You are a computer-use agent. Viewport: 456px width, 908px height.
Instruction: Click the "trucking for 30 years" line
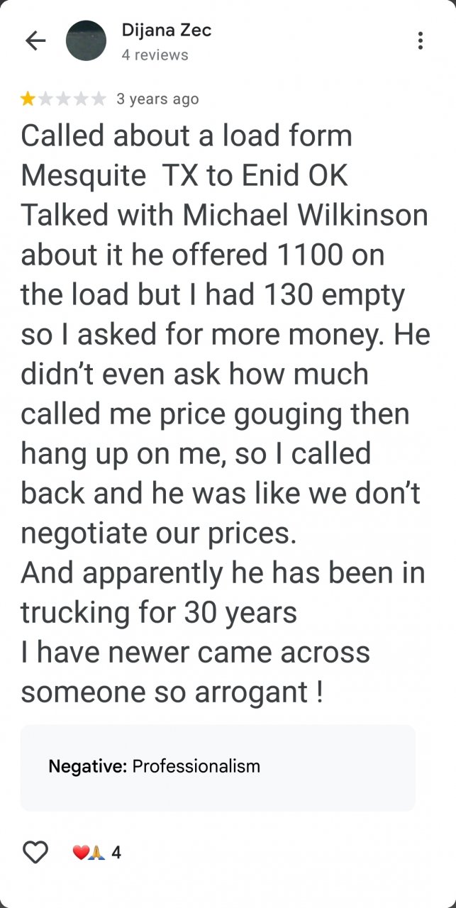point(159,613)
